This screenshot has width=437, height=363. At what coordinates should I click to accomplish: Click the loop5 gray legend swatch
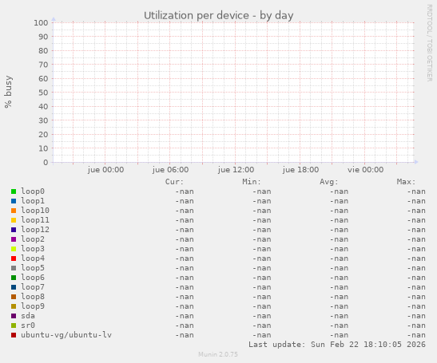(x=14, y=268)
